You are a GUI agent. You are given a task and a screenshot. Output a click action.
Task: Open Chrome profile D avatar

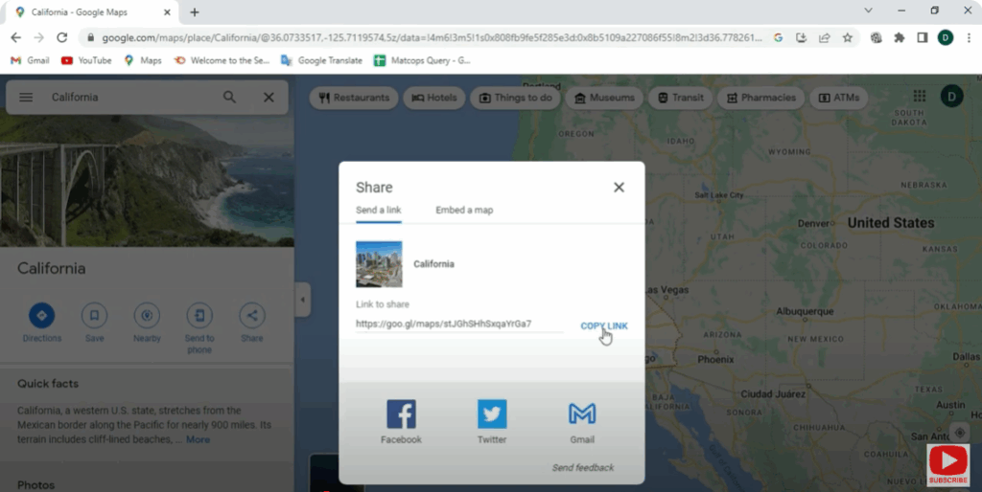coord(946,37)
